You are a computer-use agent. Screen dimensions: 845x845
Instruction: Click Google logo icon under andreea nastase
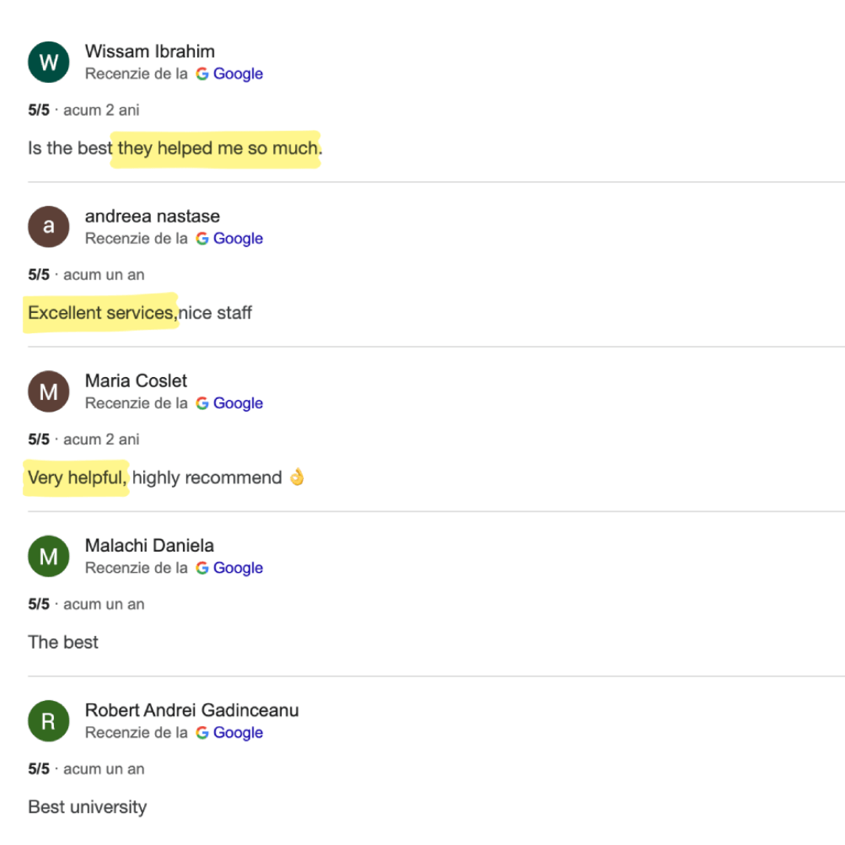click(x=202, y=239)
